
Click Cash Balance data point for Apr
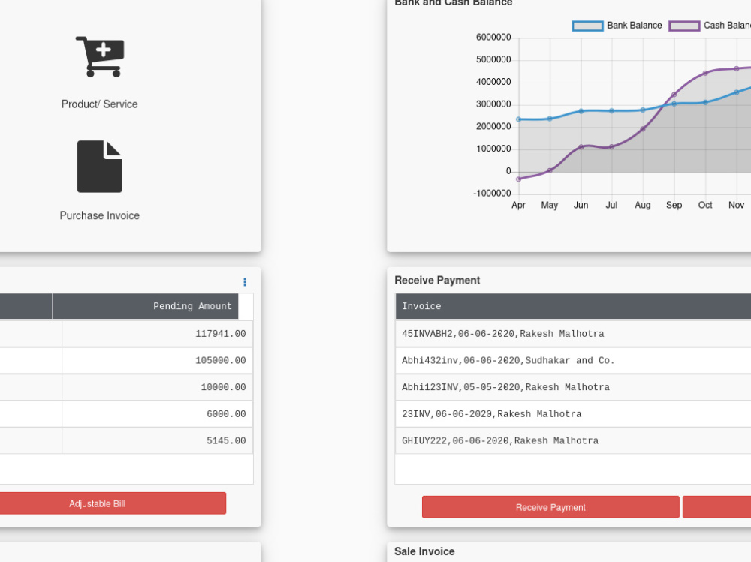519,179
